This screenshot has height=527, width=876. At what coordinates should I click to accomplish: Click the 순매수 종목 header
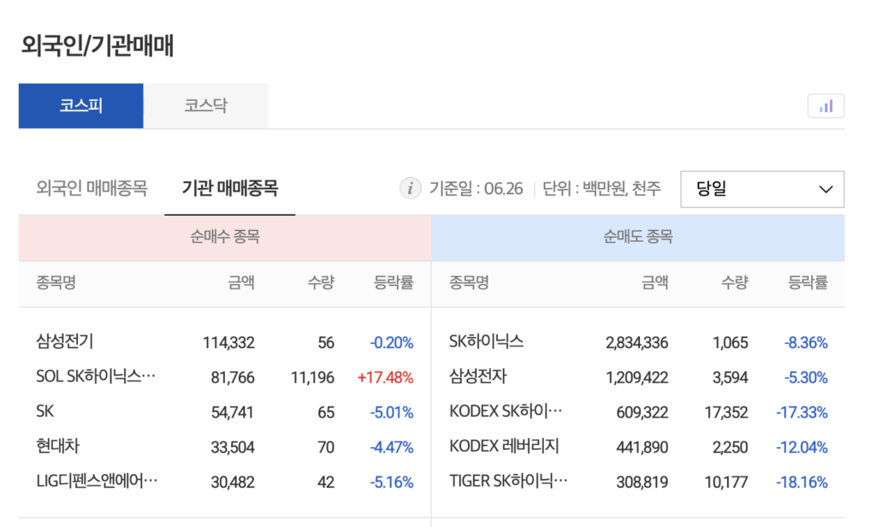[225, 238]
